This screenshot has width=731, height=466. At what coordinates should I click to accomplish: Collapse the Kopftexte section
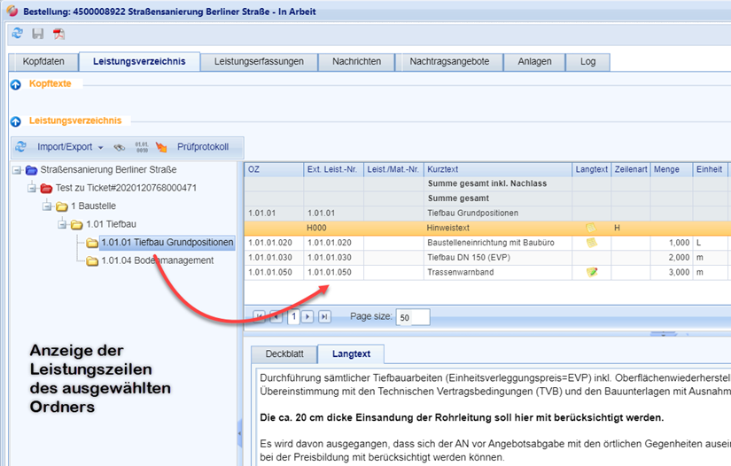point(15,84)
